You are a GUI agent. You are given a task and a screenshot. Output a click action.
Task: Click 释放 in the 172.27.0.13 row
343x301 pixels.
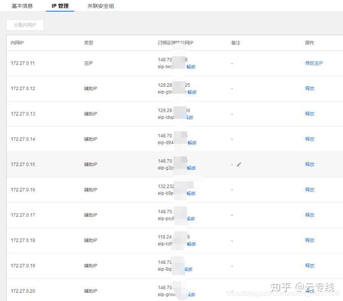coord(310,114)
